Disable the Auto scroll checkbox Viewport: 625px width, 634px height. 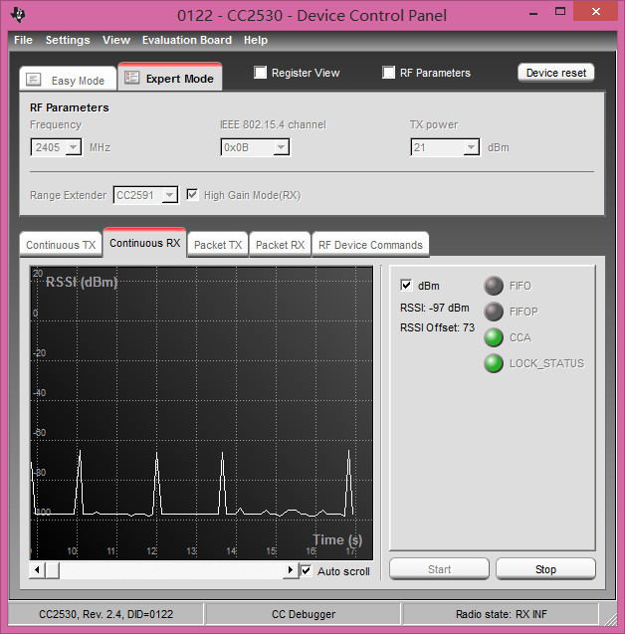[307, 571]
